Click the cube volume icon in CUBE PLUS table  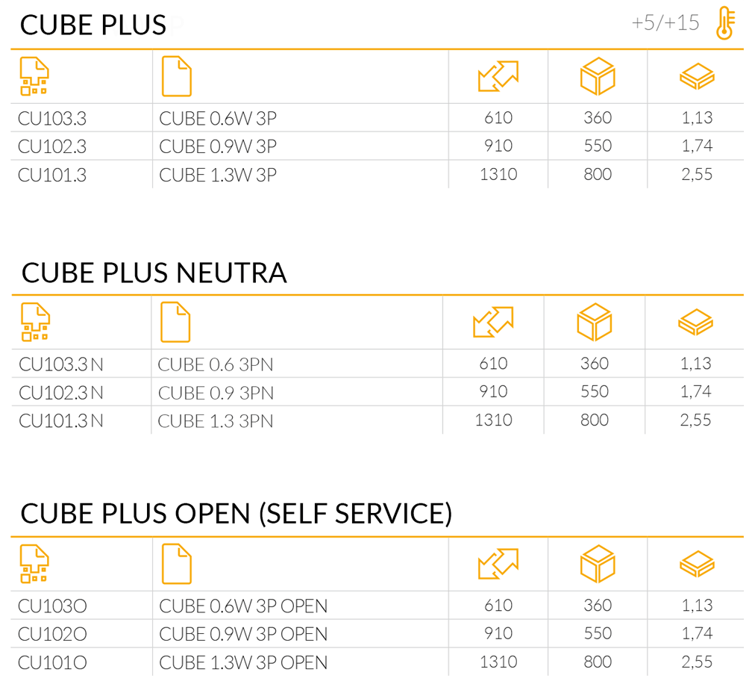pyautogui.click(x=598, y=76)
